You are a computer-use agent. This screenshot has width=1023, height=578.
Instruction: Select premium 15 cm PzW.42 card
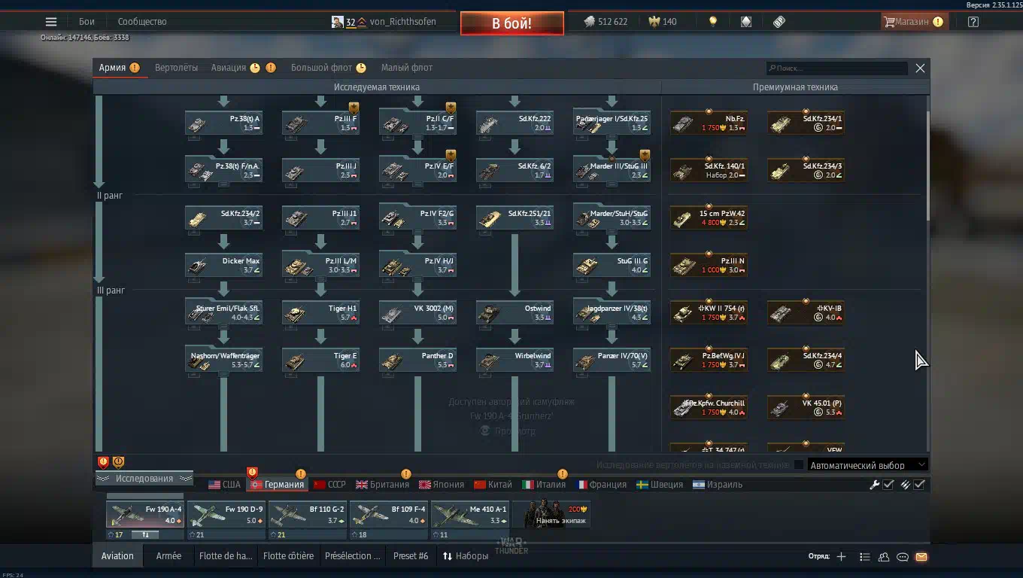click(709, 218)
